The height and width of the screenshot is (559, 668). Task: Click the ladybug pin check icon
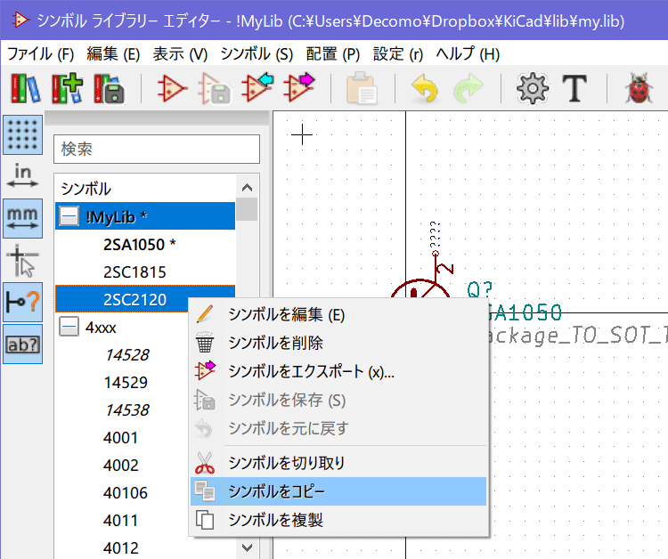638,88
